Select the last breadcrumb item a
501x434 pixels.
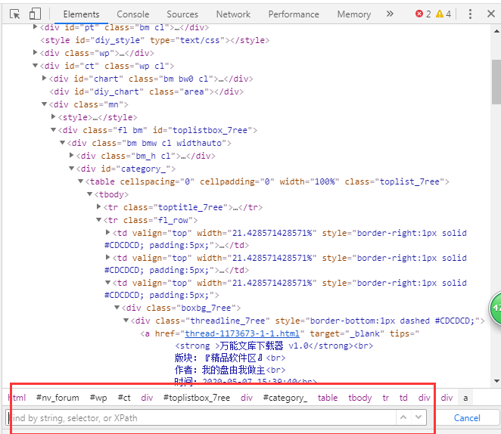(x=465, y=398)
